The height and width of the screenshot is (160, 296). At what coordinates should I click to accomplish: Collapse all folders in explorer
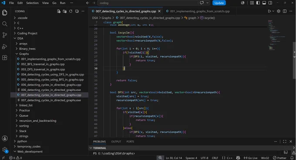pyautogui.click(x=77, y=11)
